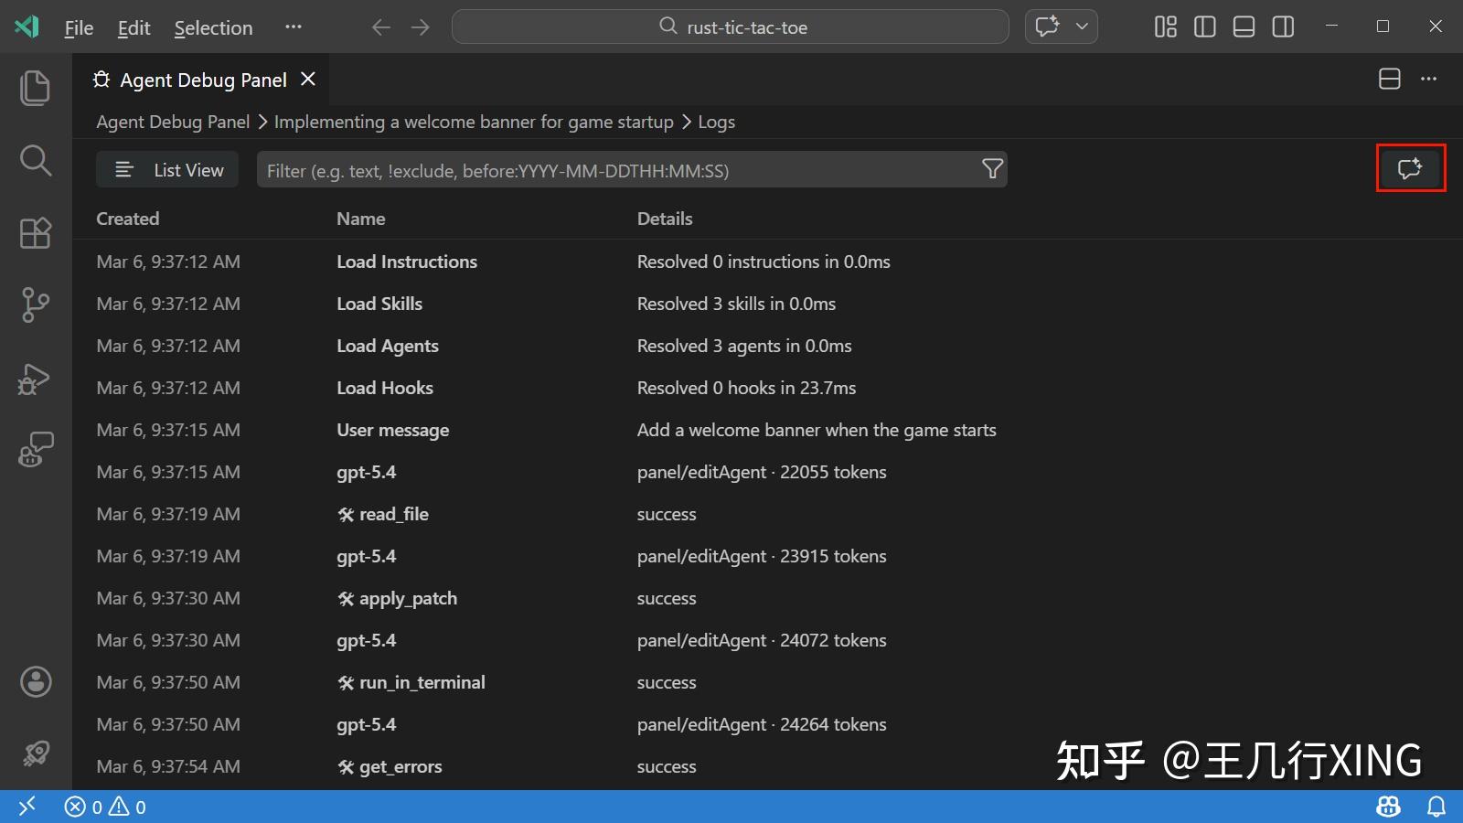Open the Customize Layout icon
This screenshot has height=823, width=1463.
pos(1166,27)
